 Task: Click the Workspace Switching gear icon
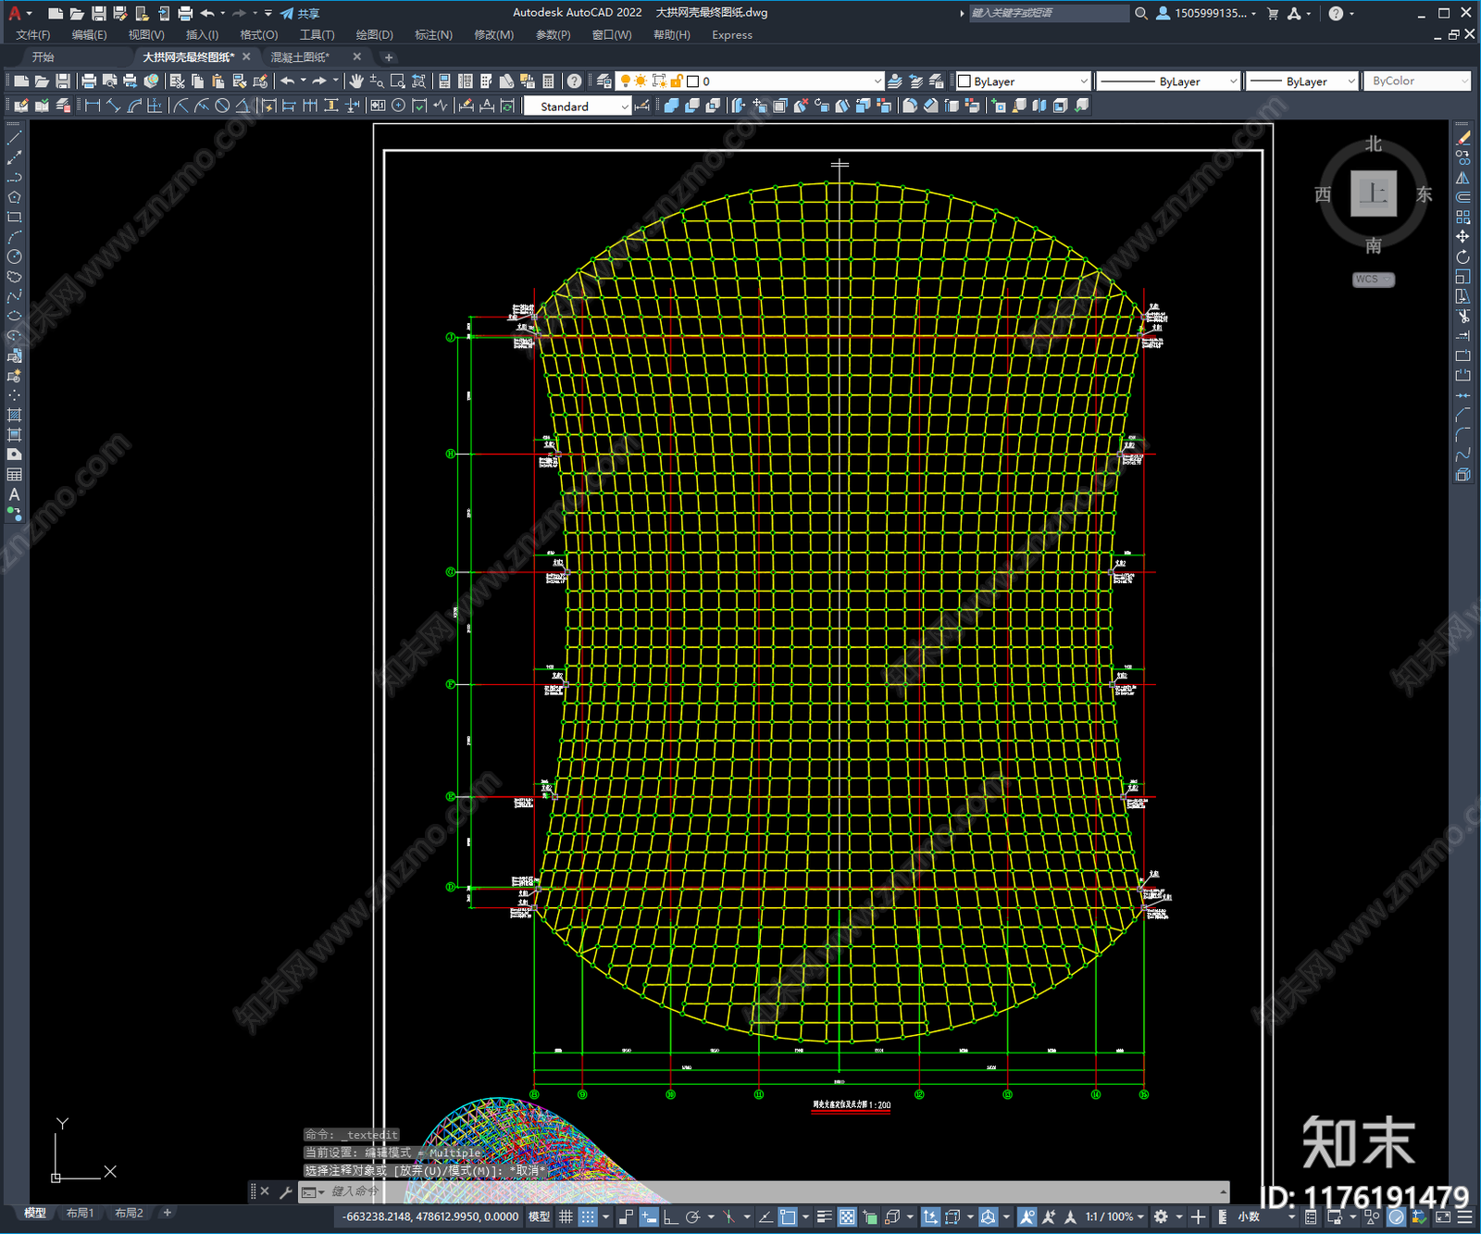(1161, 1216)
